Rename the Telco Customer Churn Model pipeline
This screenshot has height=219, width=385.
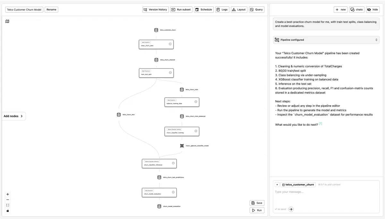51,9
